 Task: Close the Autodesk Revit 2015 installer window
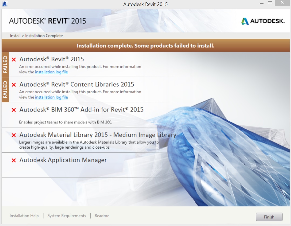click(x=282, y=3)
